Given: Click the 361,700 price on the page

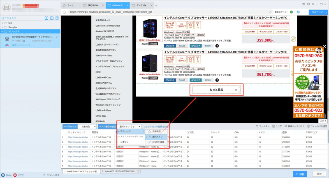Looking at the screenshot, I should [264, 74].
